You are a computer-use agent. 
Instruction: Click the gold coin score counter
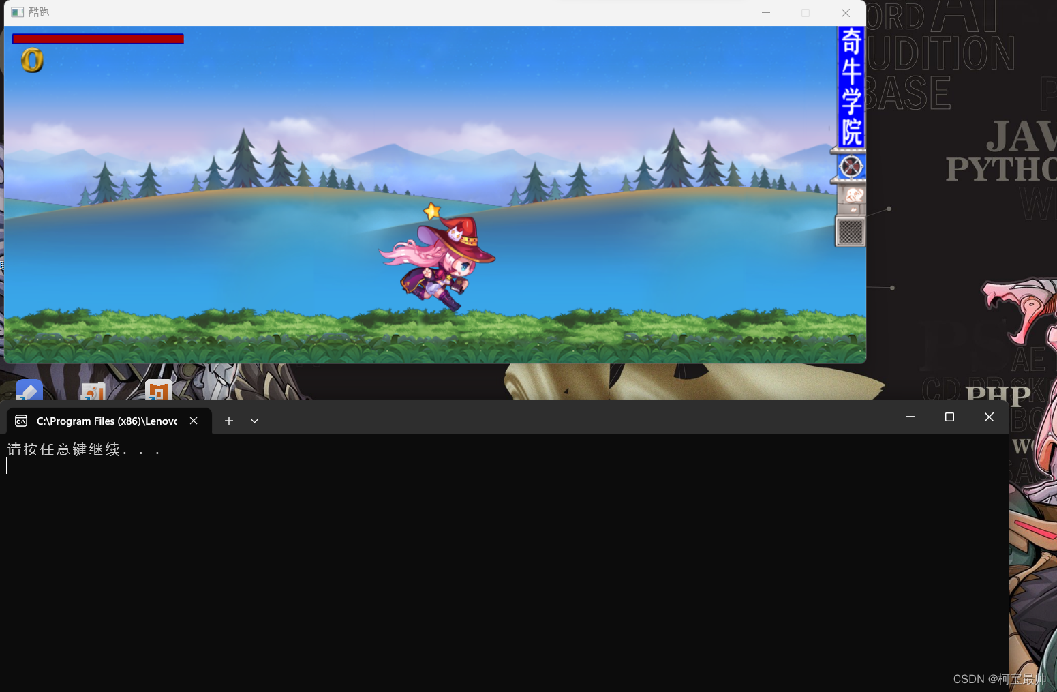(32, 61)
